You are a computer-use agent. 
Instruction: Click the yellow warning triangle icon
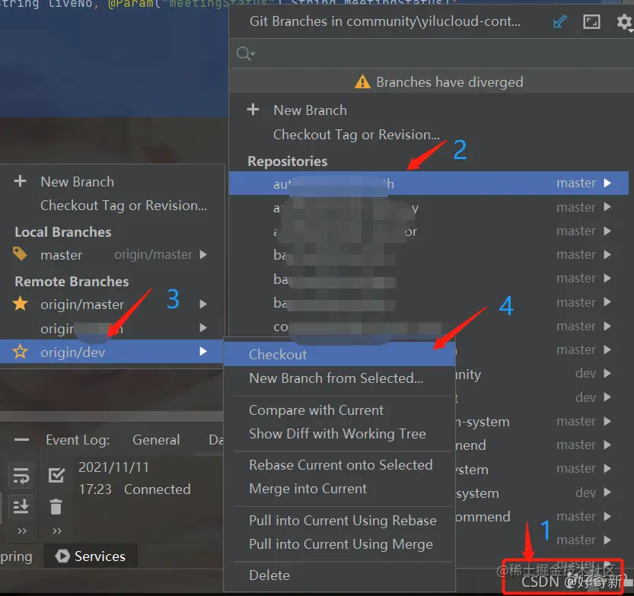click(362, 82)
